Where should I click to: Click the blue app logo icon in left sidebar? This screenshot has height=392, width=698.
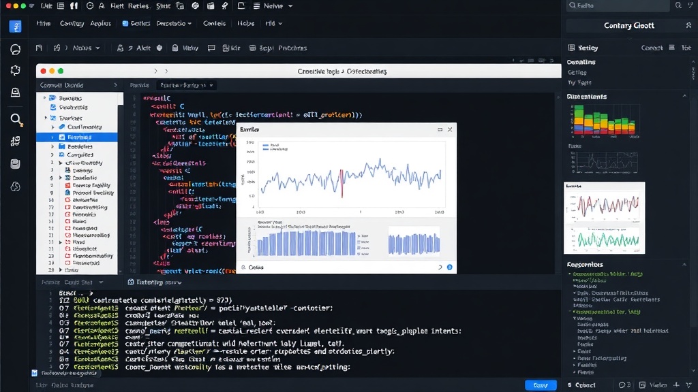(15, 27)
